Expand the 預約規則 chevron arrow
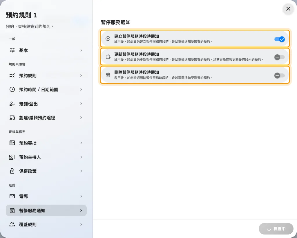This screenshot has width=297, height=238. 81,75
